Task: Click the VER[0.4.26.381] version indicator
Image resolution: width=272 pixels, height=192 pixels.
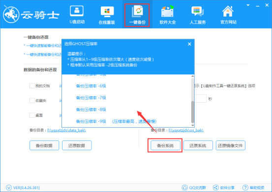Action: [x=23, y=188]
